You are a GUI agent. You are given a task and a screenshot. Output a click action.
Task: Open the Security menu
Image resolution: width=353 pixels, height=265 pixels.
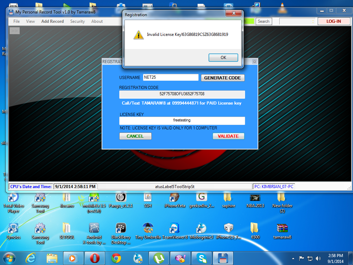coord(77,21)
